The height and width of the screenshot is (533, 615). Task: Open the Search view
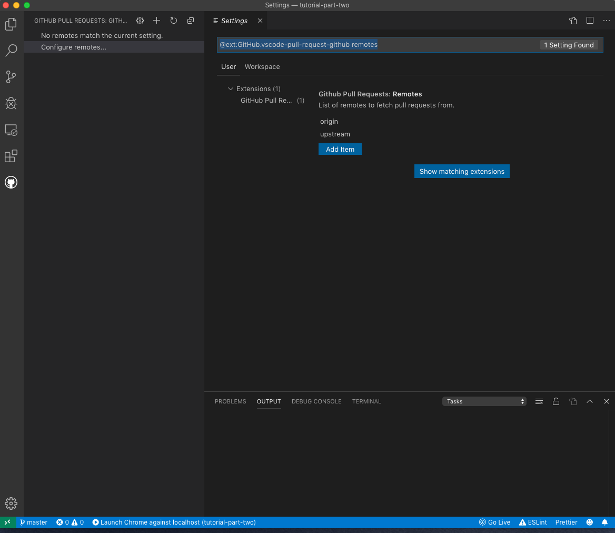pos(11,51)
